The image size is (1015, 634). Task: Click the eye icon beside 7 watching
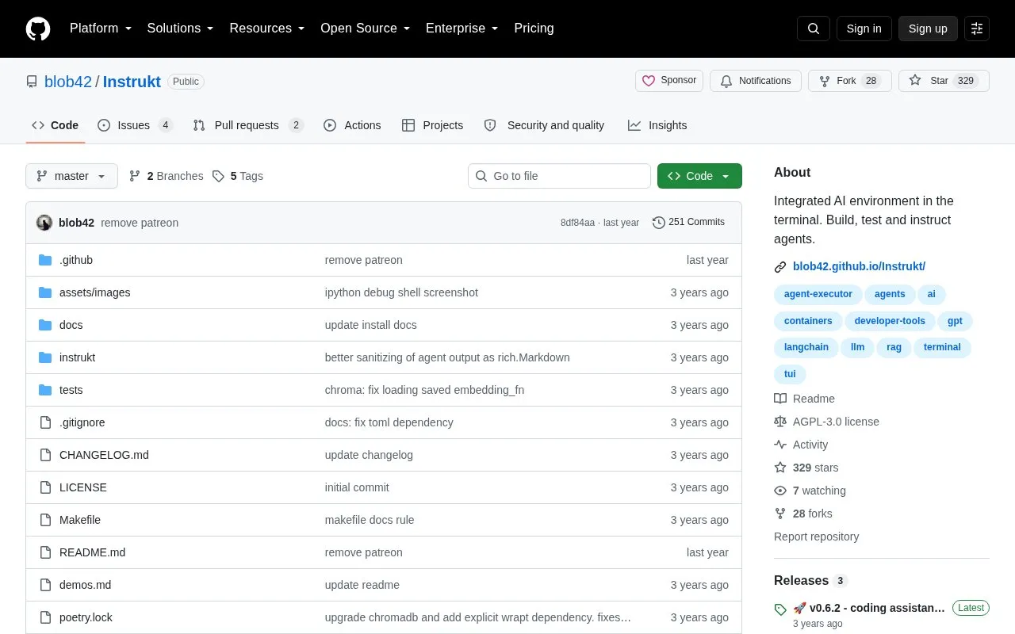(x=780, y=491)
